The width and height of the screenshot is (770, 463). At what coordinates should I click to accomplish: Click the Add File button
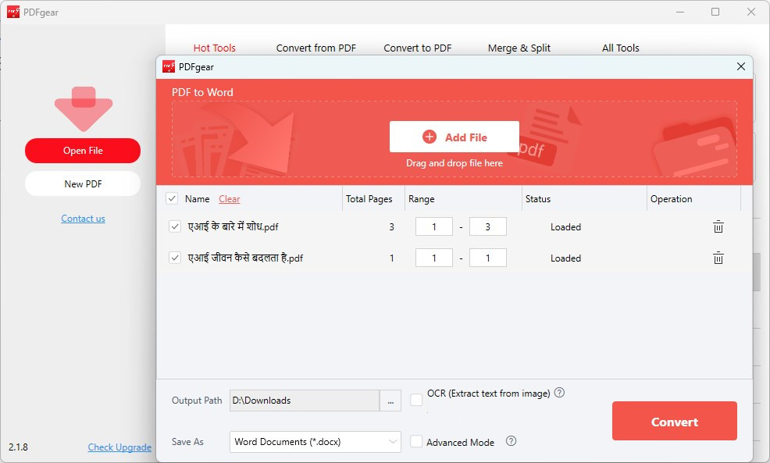click(455, 137)
